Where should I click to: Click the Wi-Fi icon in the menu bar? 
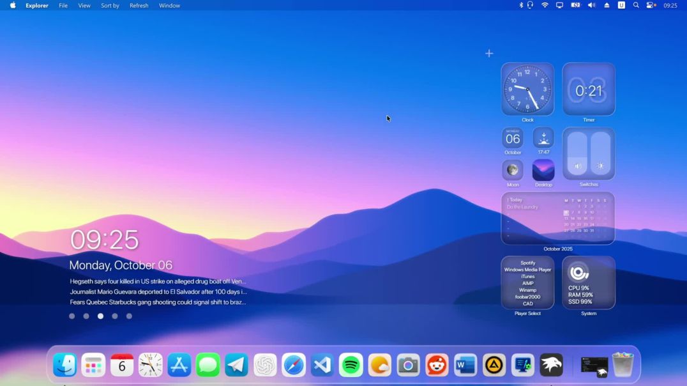[544, 5]
